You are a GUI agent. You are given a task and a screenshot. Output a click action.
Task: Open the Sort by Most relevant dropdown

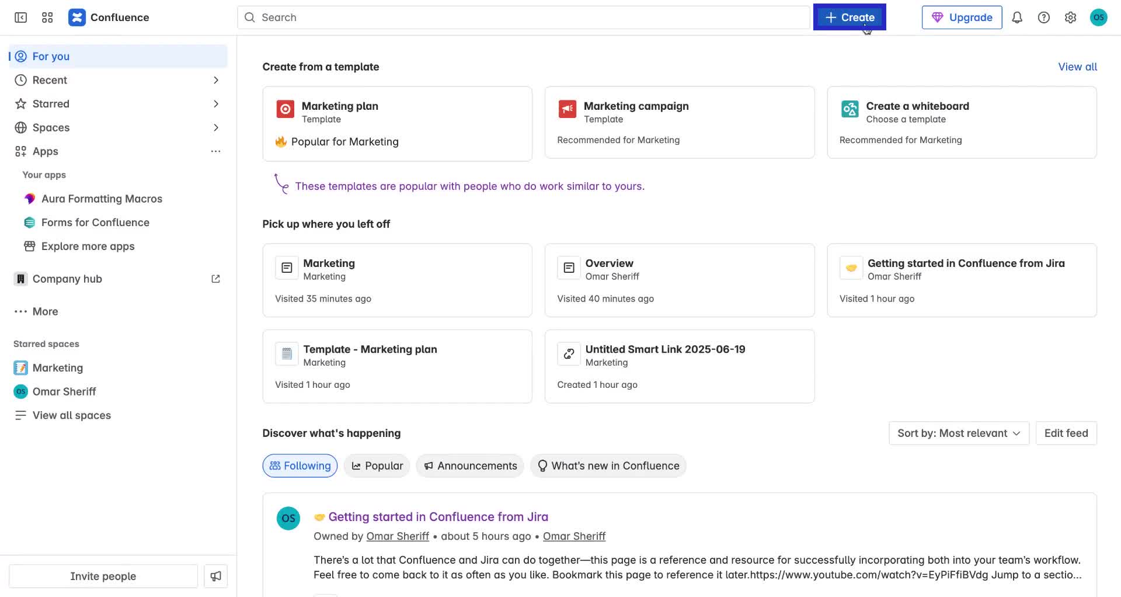pyautogui.click(x=958, y=433)
